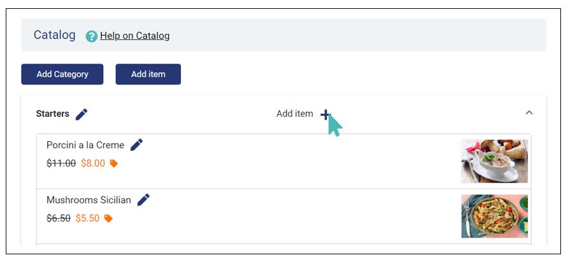Click the $8.00 discounted price
This screenshot has height=267, width=568.
tap(93, 163)
